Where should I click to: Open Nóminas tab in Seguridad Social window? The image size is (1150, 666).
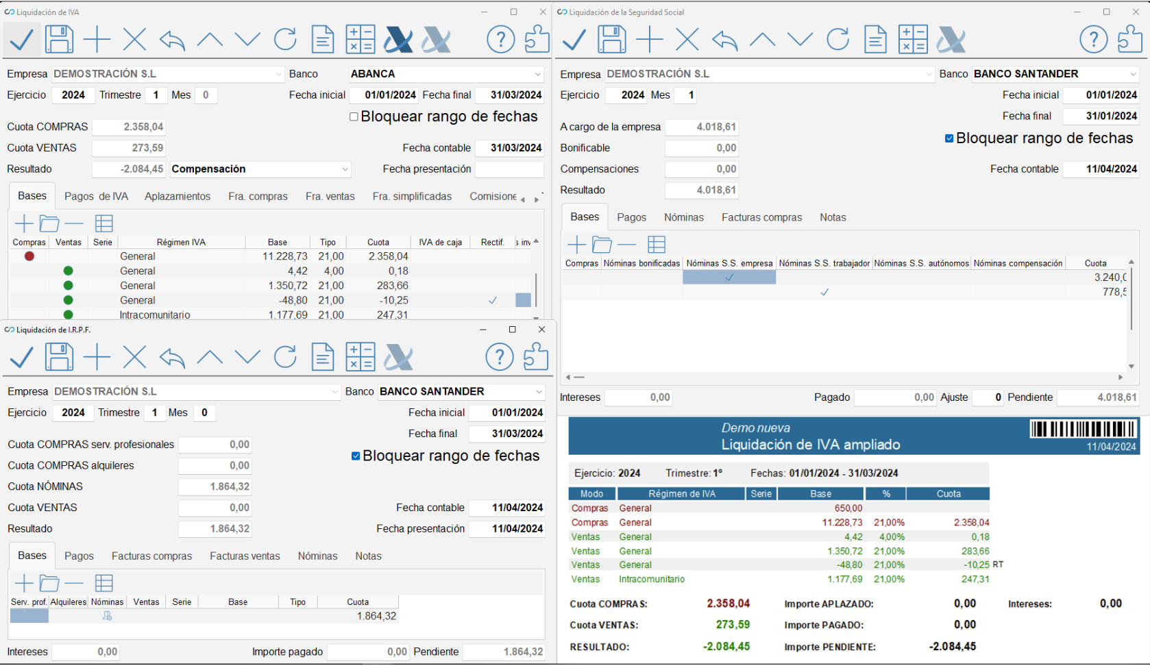pyautogui.click(x=683, y=218)
